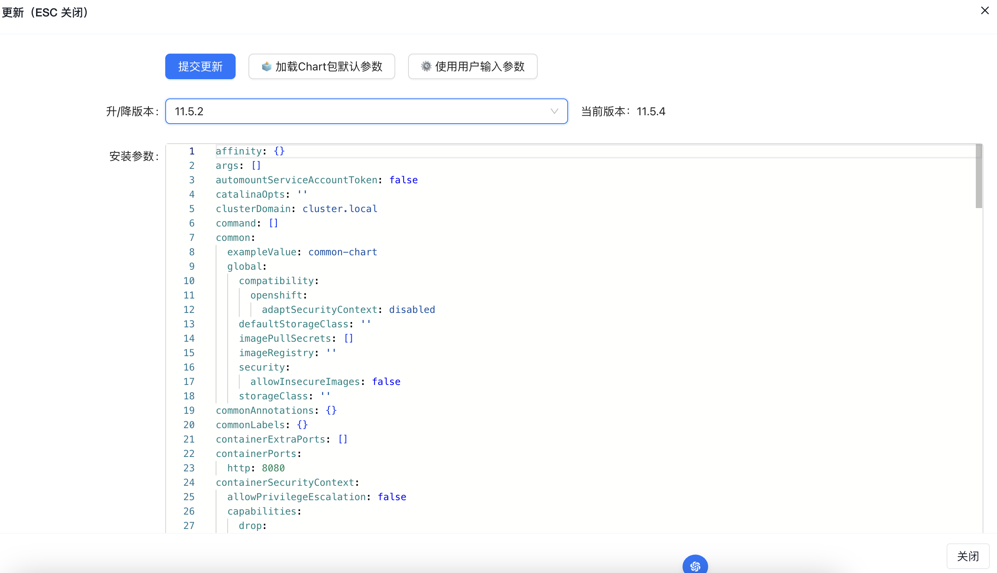Click the catalinaOpts line
The height and width of the screenshot is (573, 997).
tap(262, 194)
